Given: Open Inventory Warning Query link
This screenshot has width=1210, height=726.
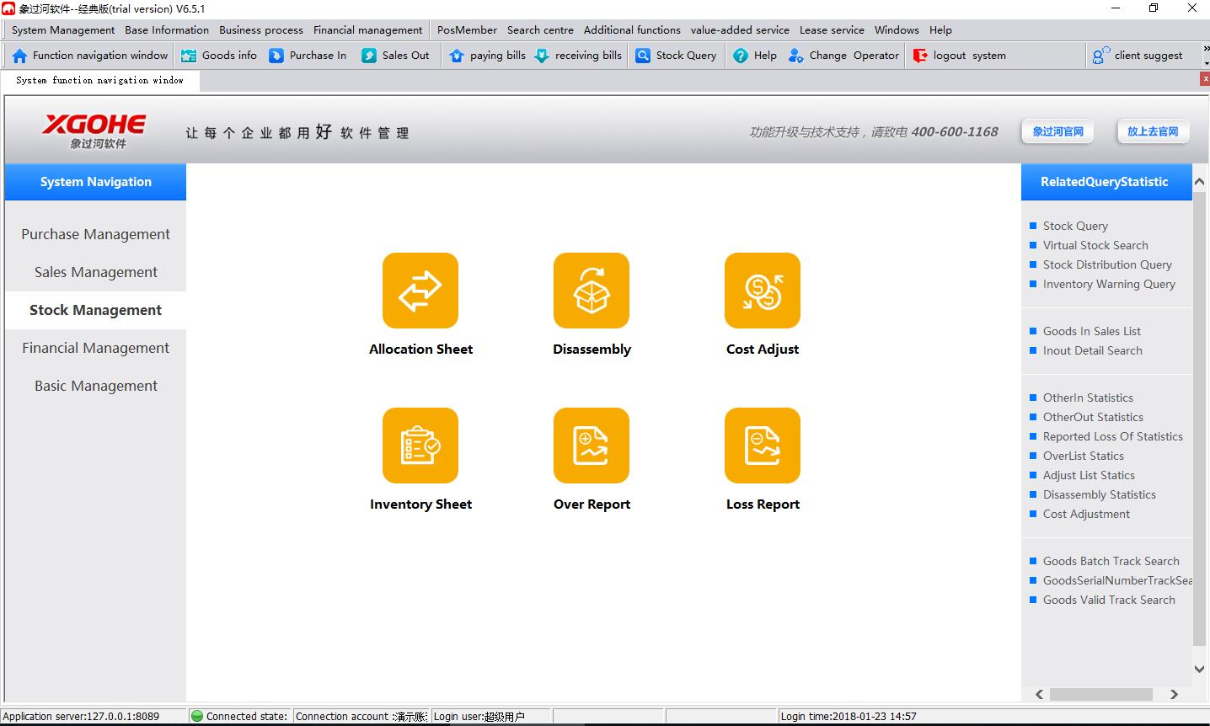Looking at the screenshot, I should coord(1109,284).
